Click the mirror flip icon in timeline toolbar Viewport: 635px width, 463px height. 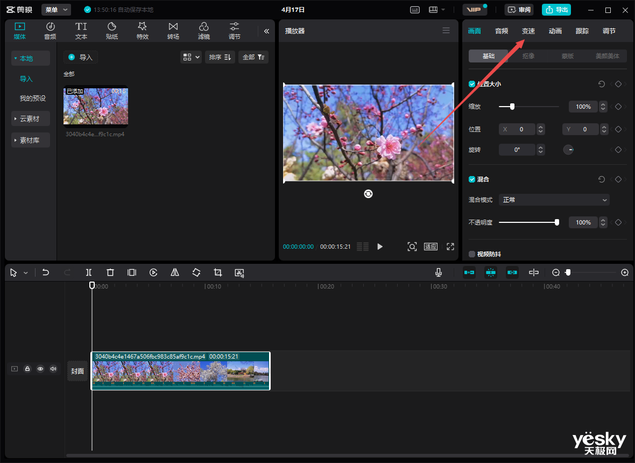pos(174,272)
